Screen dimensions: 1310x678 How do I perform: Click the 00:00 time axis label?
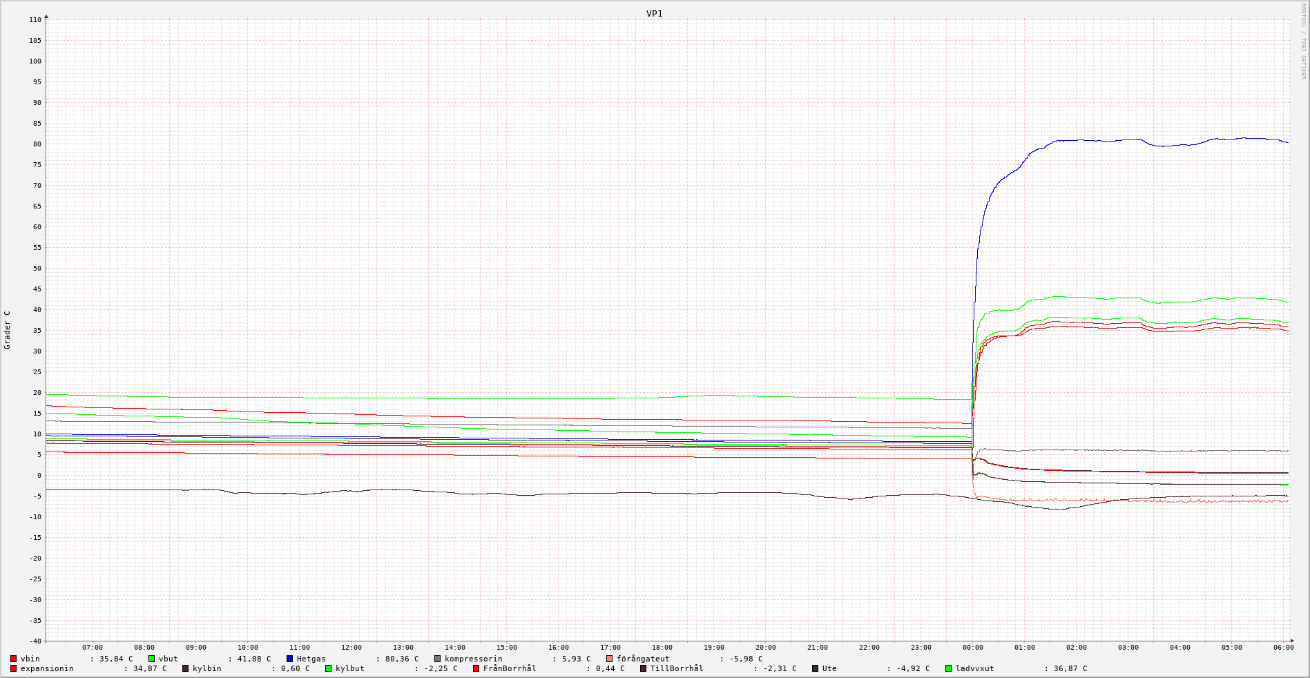[x=973, y=648]
